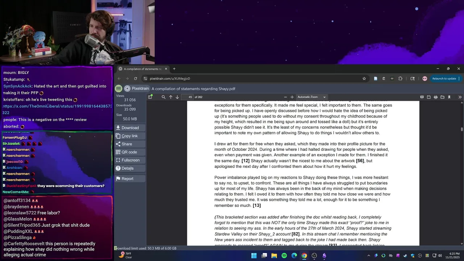Toggle the Pixeldrain hamburger menu

[119, 88]
